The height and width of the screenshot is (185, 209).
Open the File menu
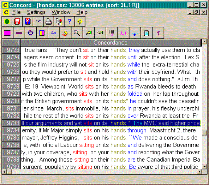[16, 12]
